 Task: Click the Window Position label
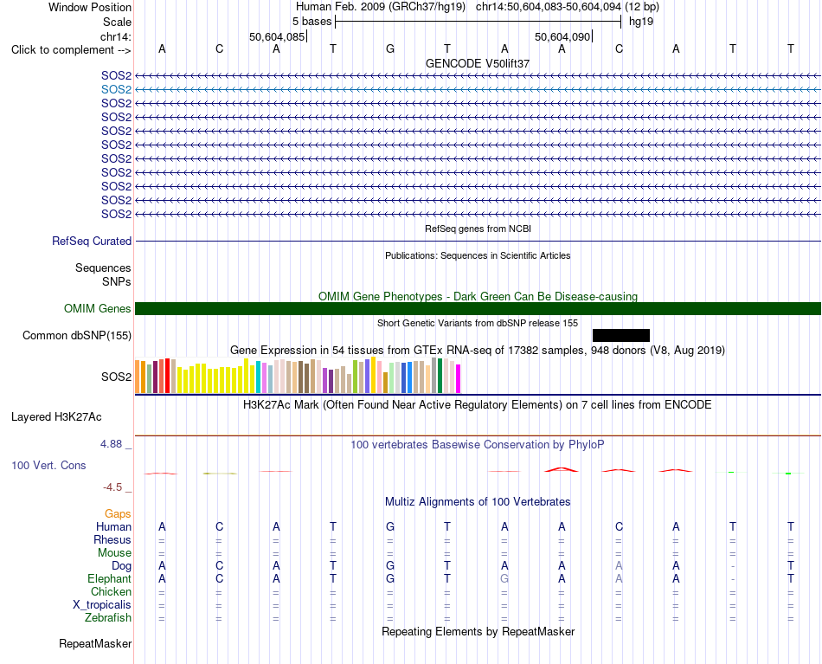coord(90,7)
